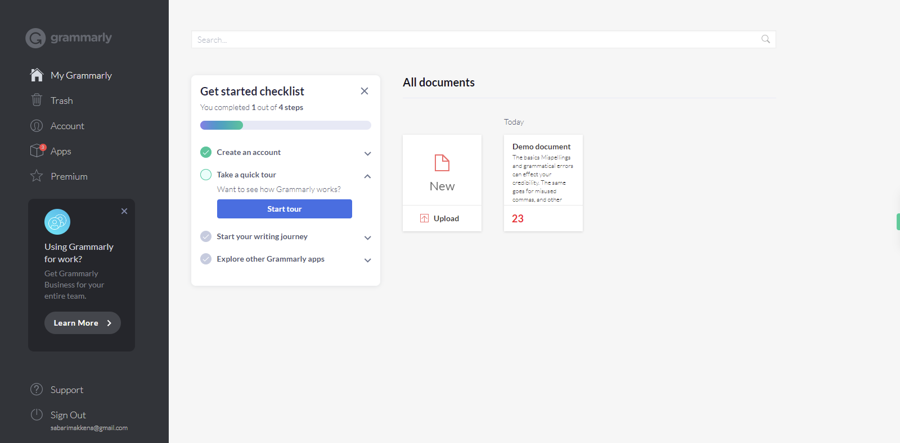Toggle the Create an account checkmark
Image resolution: width=900 pixels, height=443 pixels.
[x=206, y=152]
